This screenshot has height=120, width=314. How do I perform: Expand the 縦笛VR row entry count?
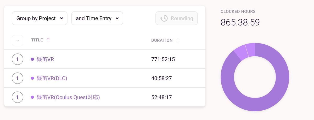(x=18, y=59)
